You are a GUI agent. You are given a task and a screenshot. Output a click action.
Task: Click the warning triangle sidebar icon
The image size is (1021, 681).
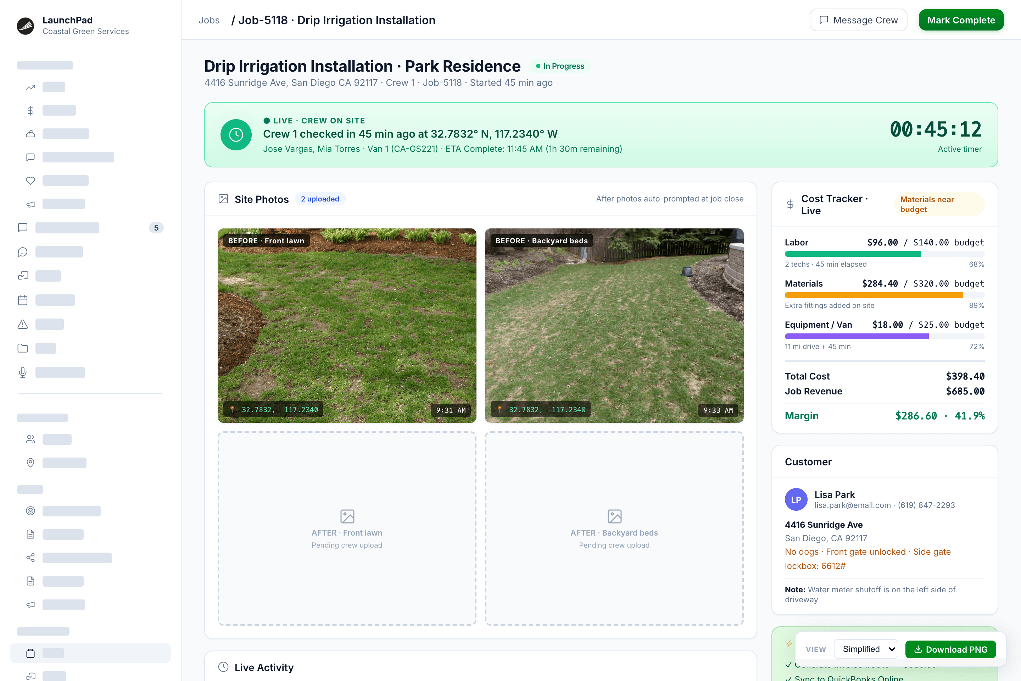(x=23, y=325)
